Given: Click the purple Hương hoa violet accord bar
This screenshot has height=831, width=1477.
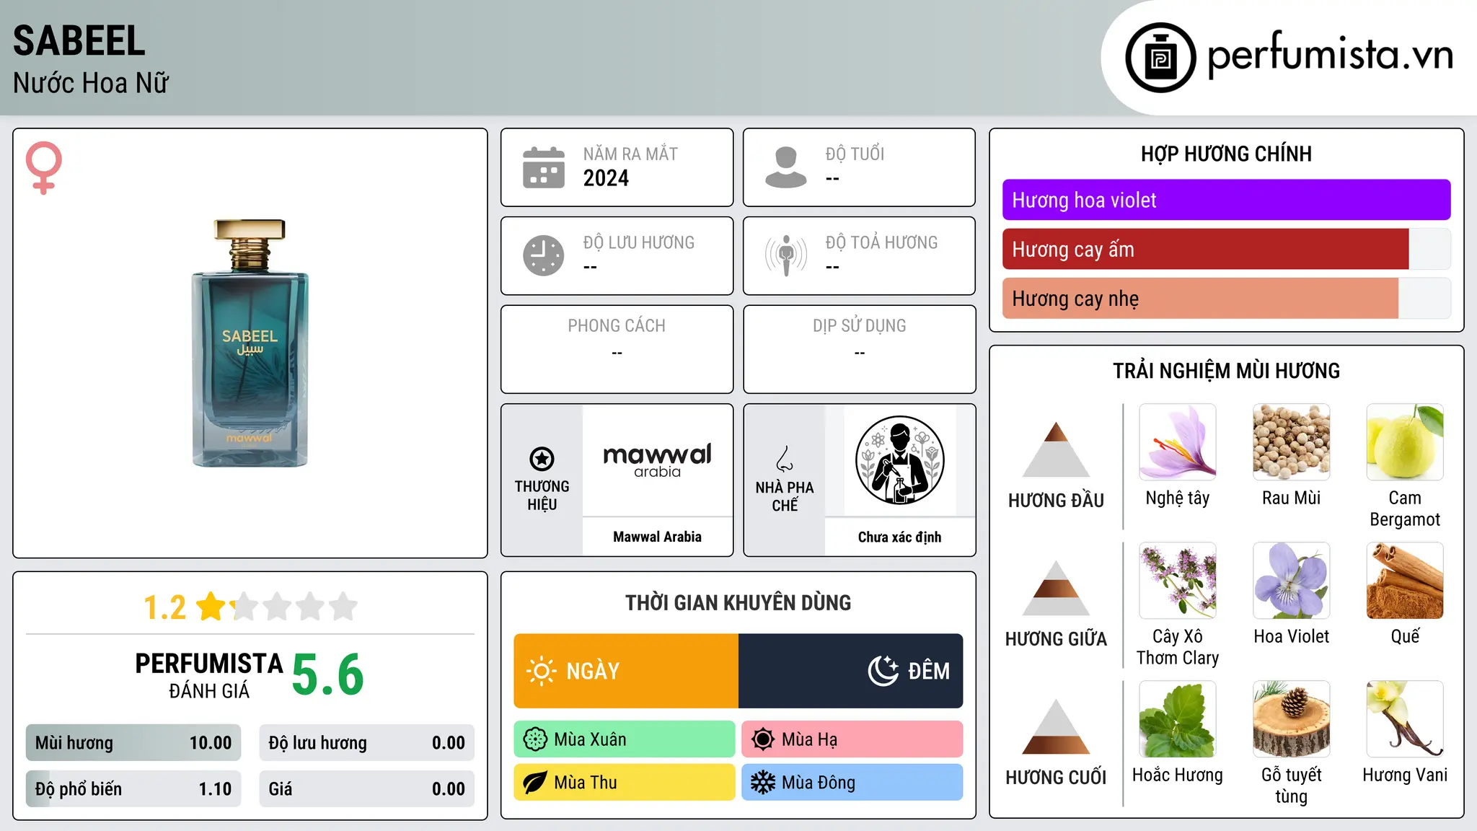Looking at the screenshot, I should [x=1227, y=200].
